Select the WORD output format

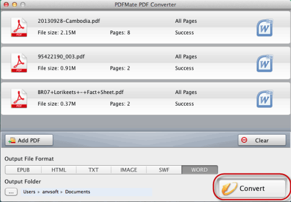point(199,170)
